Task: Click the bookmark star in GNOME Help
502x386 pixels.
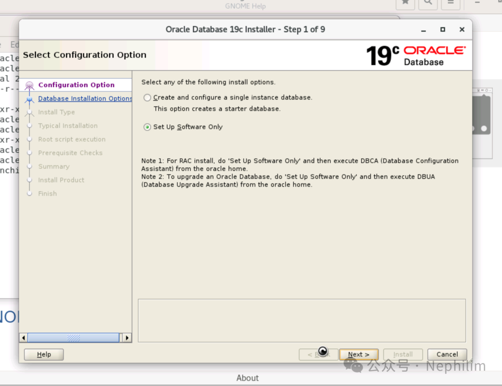Action: pos(405,4)
